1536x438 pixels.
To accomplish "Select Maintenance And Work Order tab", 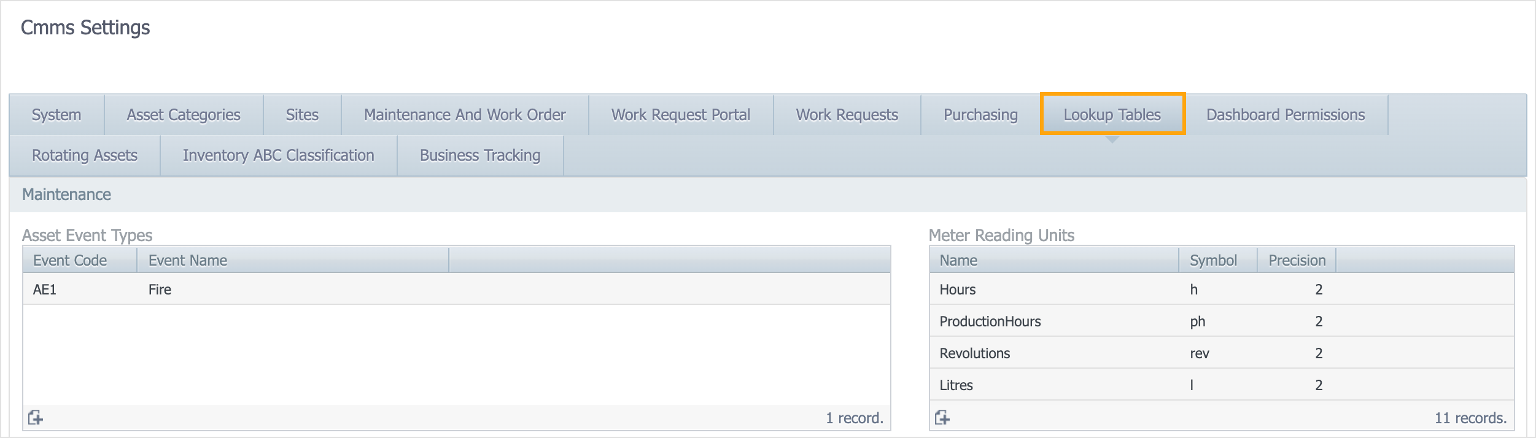I will coord(465,115).
